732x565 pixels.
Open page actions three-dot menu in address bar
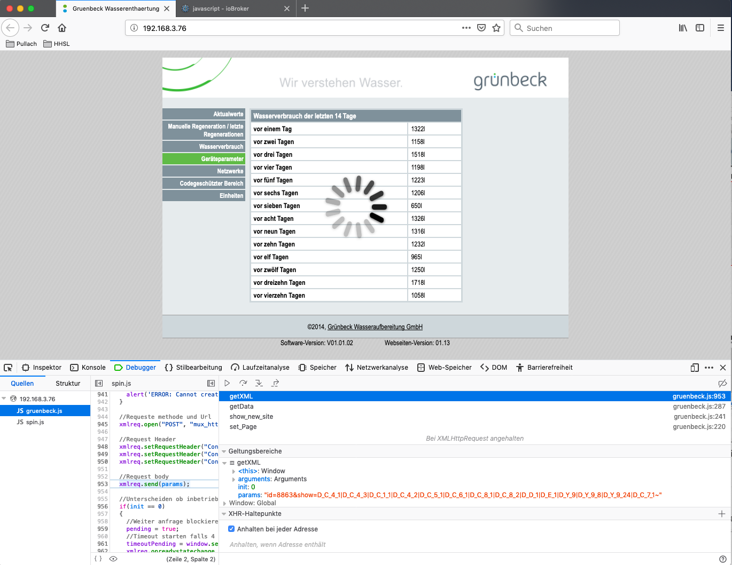(466, 28)
